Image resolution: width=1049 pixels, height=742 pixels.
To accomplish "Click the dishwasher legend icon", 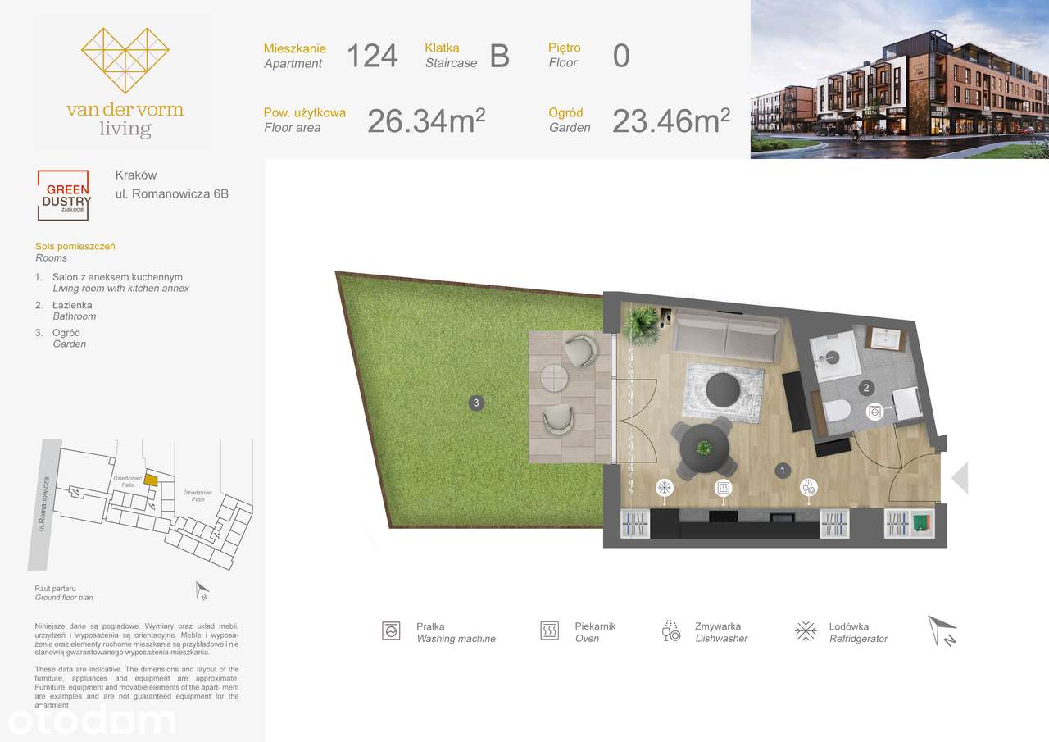I will pyautogui.click(x=672, y=630).
